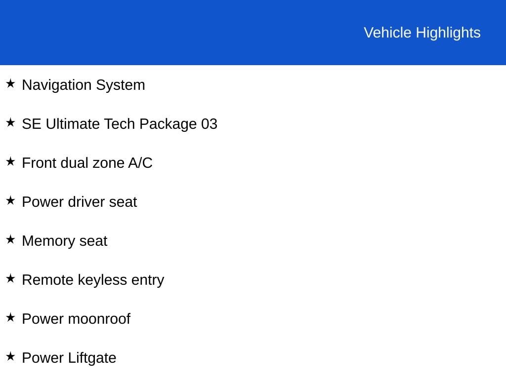Click the Vehicle Highlights heading
506x379 pixels.
[422, 33]
